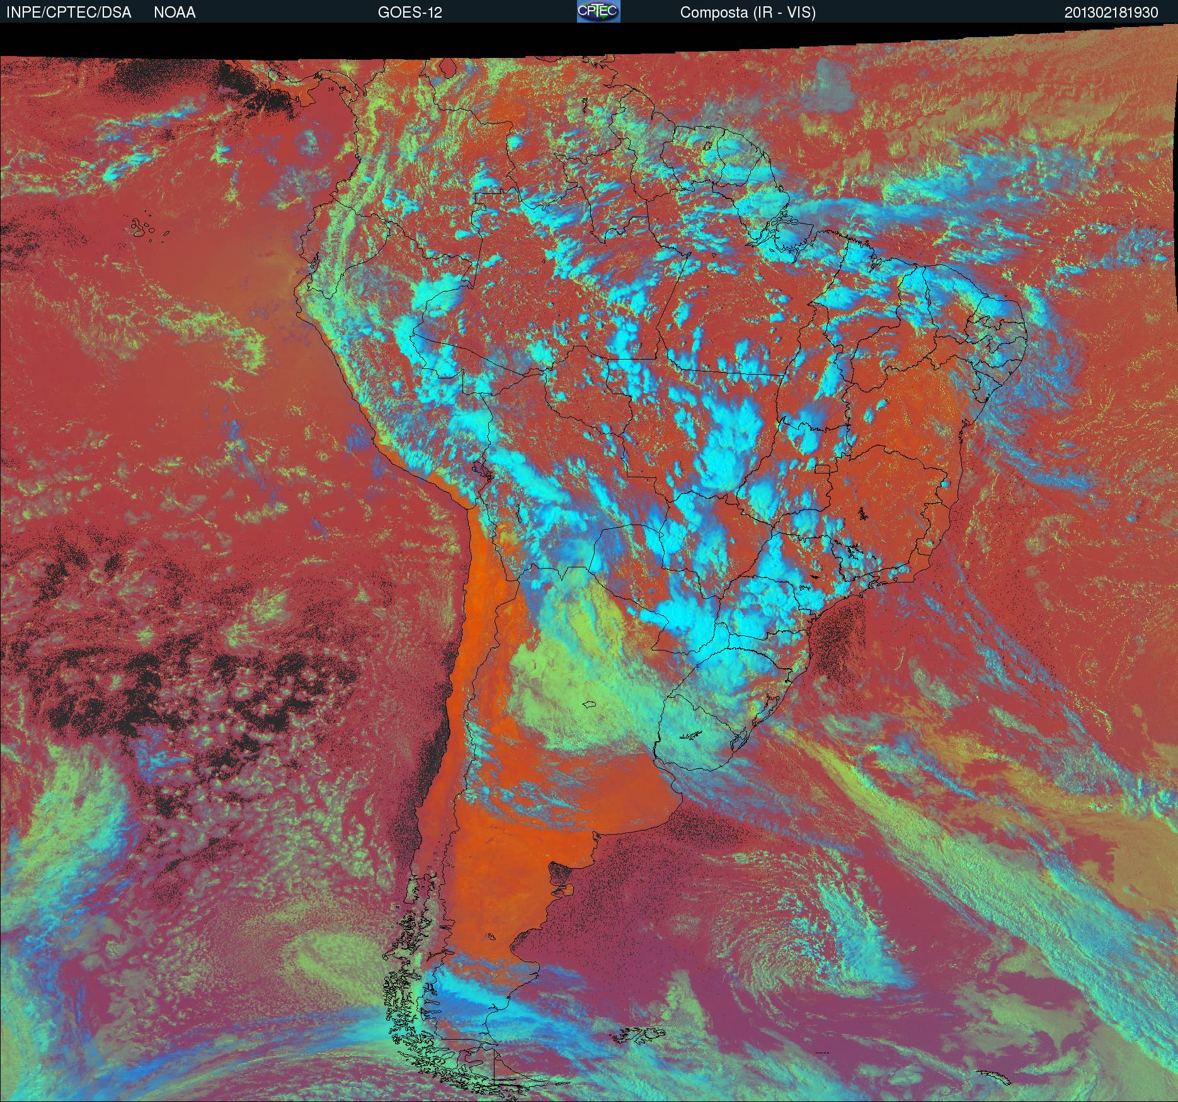
Task: Select the INPE/CPTEC/DSA header text
Action: pyautogui.click(x=69, y=13)
